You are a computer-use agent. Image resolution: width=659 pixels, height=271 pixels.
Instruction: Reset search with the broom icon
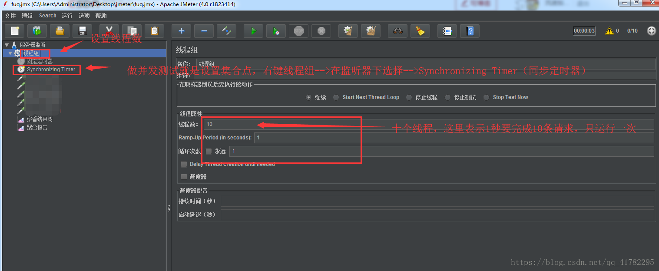point(420,31)
